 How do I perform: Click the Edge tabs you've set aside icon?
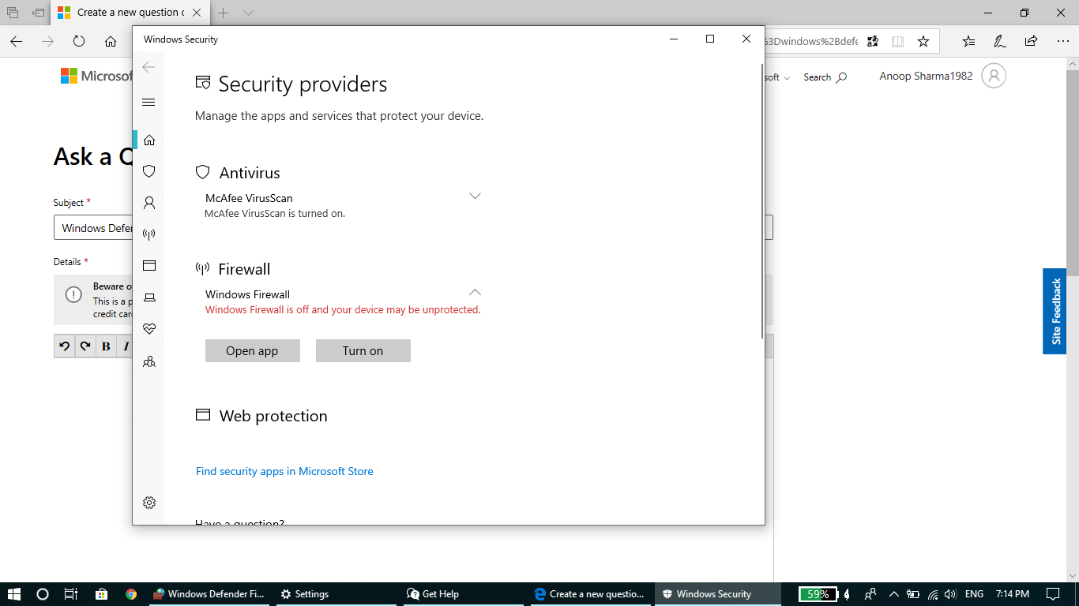[x=13, y=13]
